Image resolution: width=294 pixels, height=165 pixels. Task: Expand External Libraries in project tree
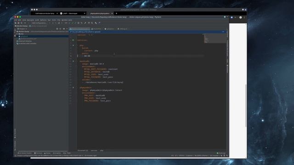click(x=24, y=41)
